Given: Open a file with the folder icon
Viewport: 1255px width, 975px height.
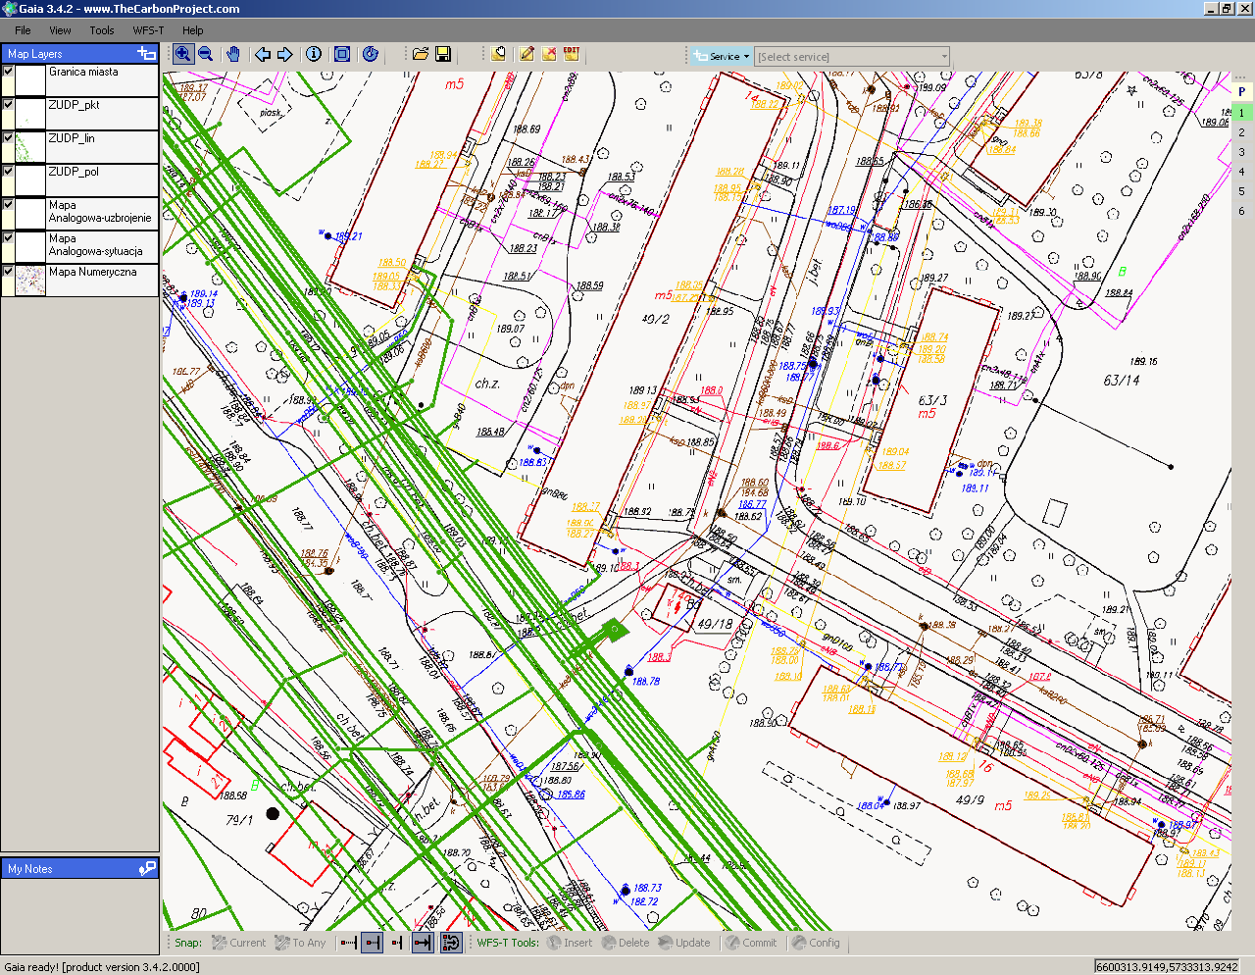Looking at the screenshot, I should click(x=421, y=54).
